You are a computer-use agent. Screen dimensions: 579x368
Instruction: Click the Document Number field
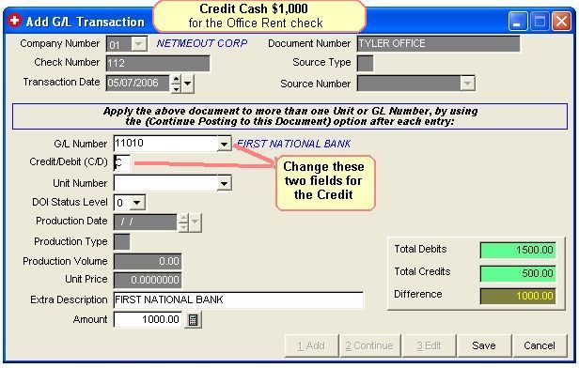coord(438,44)
